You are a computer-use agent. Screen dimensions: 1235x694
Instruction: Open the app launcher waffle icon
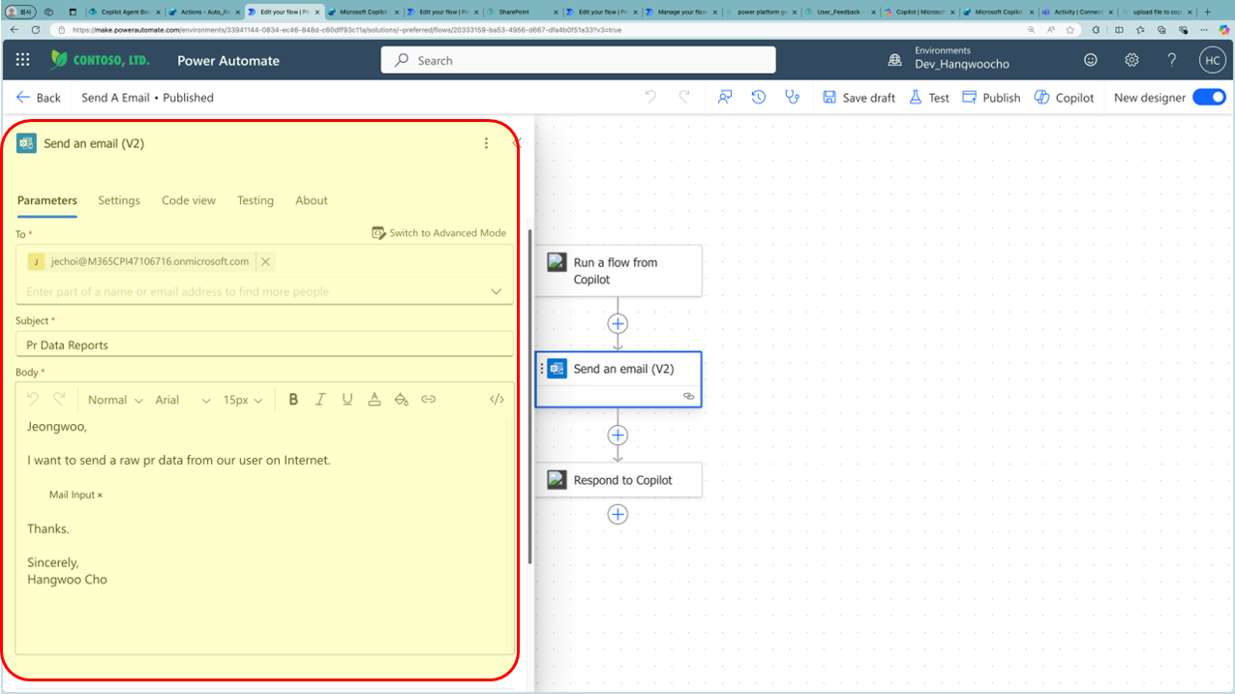[22, 60]
